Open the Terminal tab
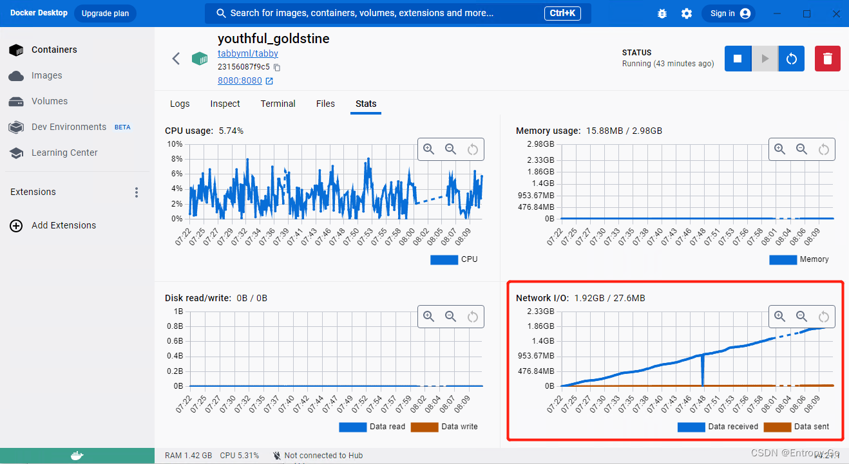The image size is (849, 464). [278, 104]
